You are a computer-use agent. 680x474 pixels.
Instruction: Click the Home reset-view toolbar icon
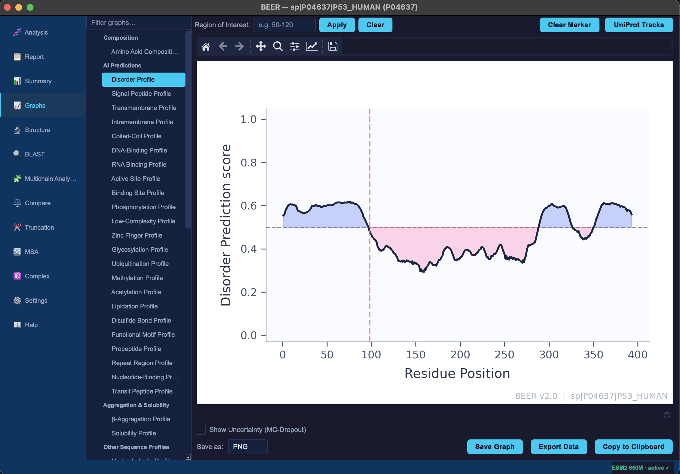point(206,46)
